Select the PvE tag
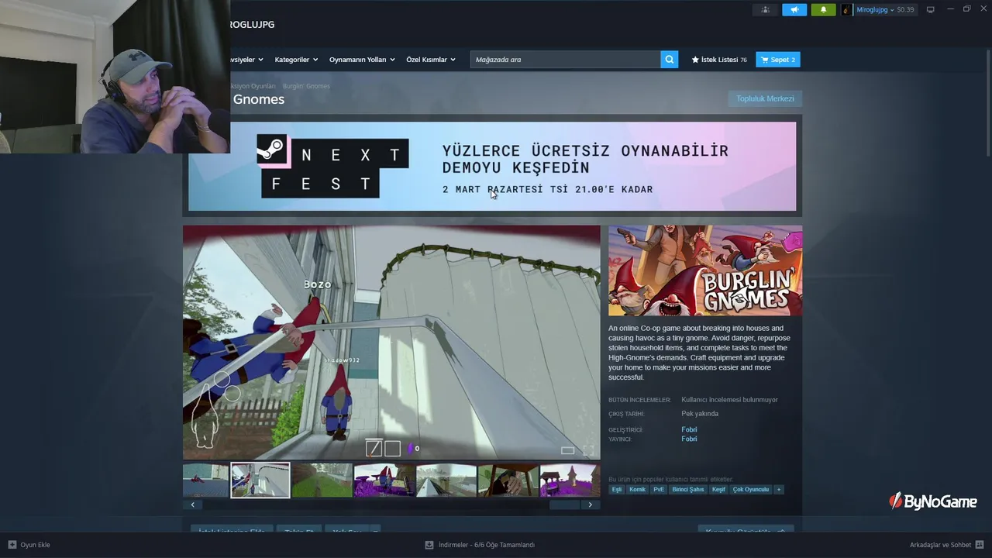Screen dimensions: 992x558 (659, 489)
